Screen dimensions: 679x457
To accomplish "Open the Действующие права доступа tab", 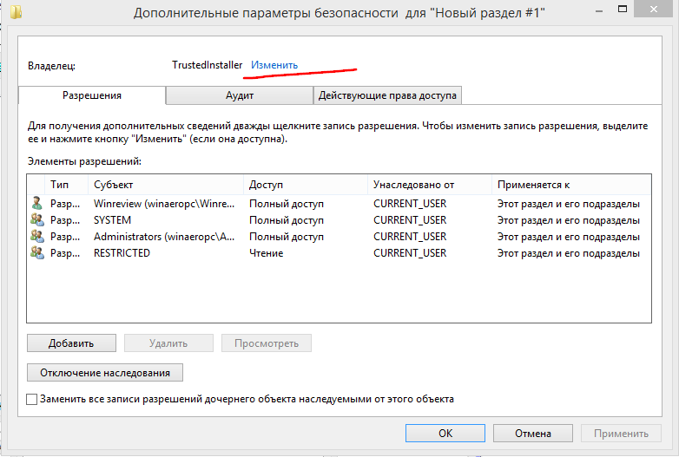I will 387,95.
